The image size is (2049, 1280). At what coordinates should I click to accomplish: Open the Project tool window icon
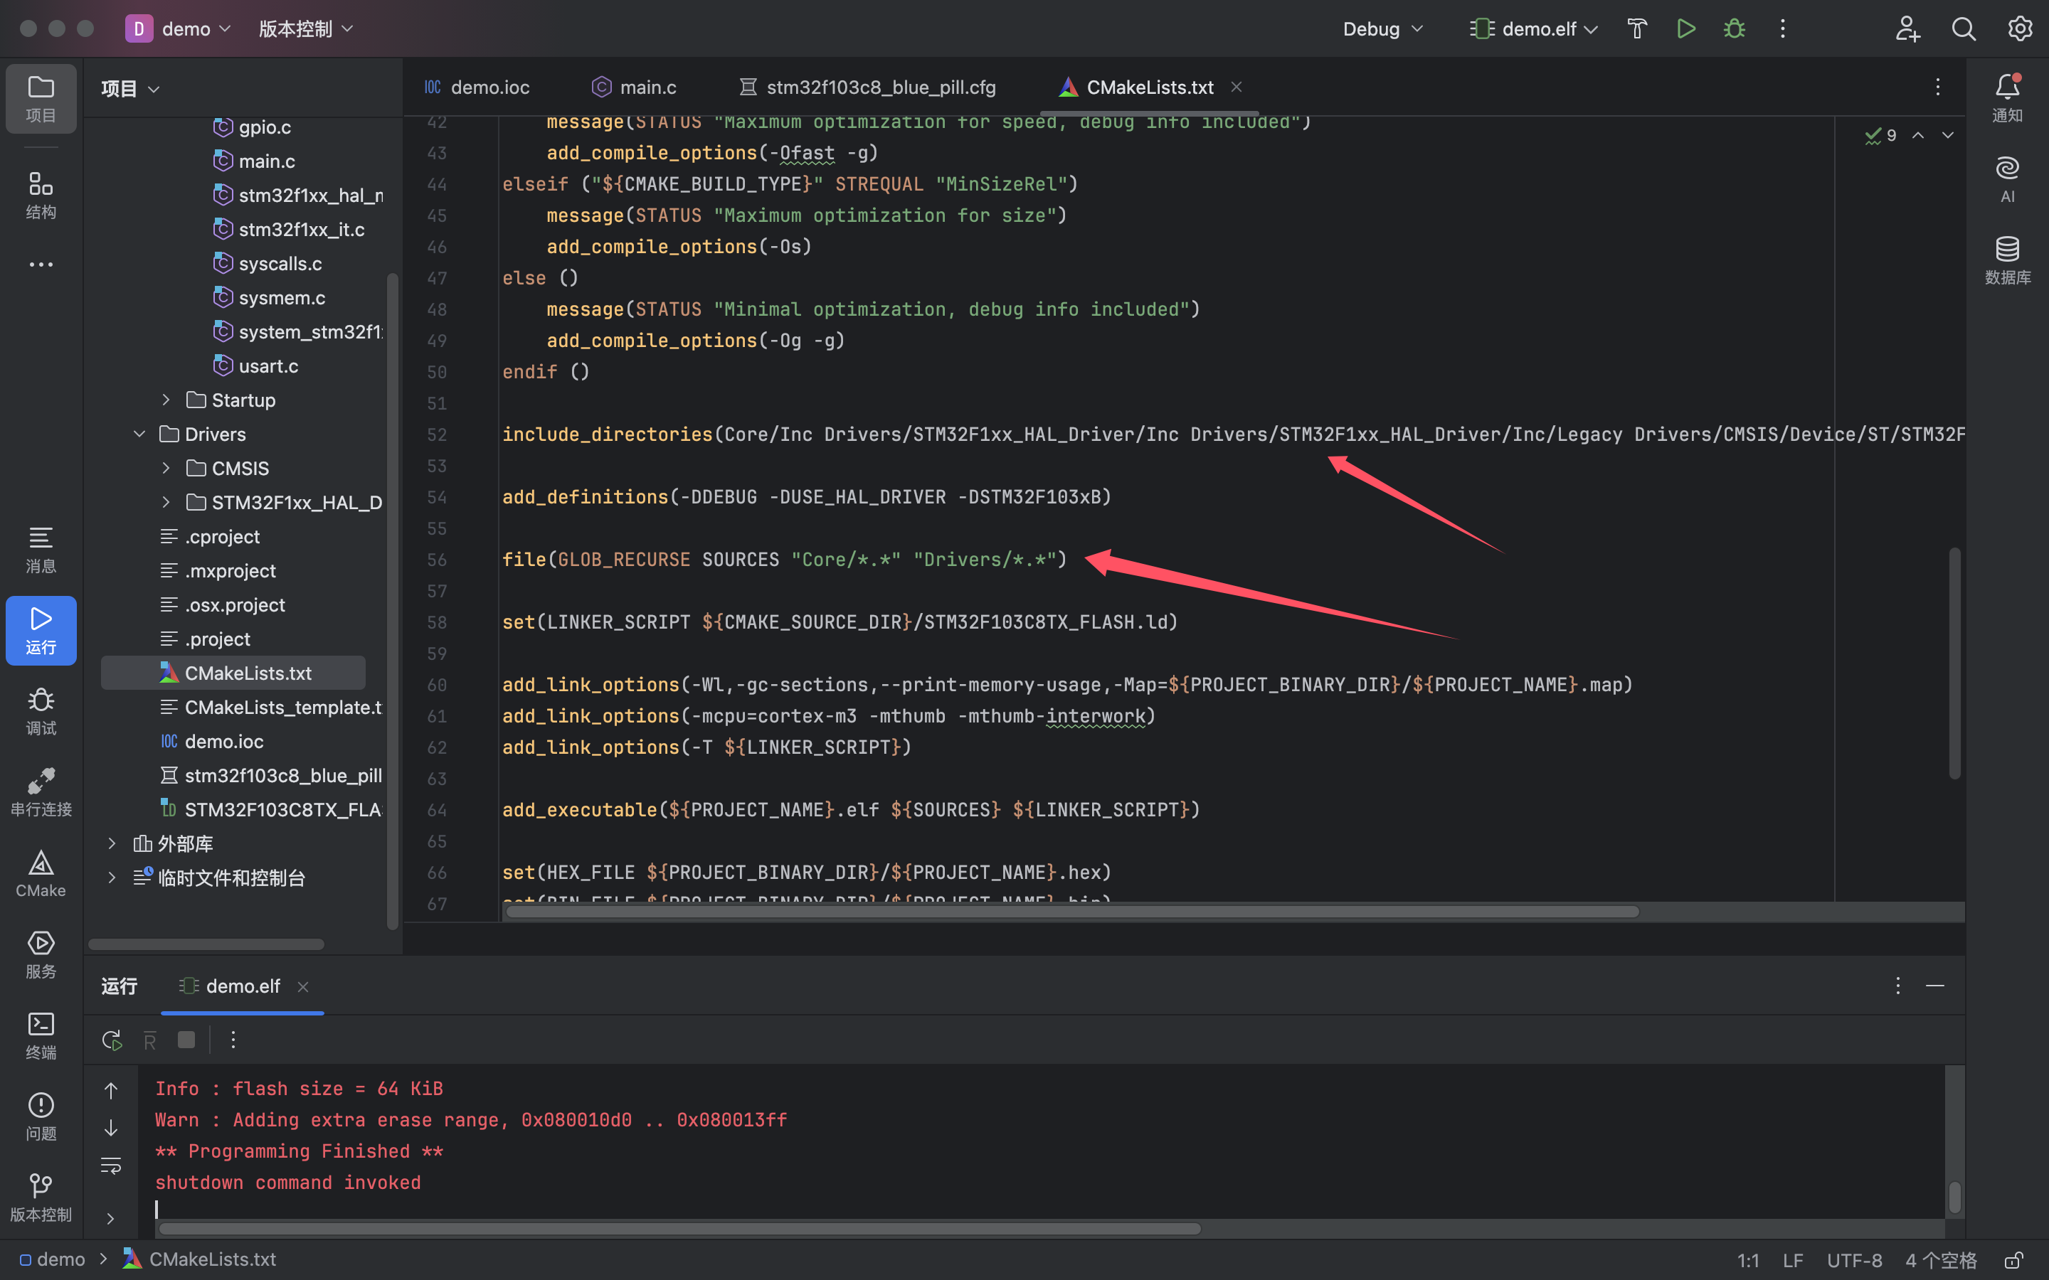(x=41, y=98)
